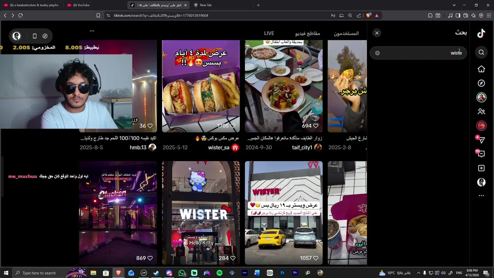Switch to the (6) YouTube browser tab
The height and width of the screenshot is (278, 494).
[x=81, y=5]
